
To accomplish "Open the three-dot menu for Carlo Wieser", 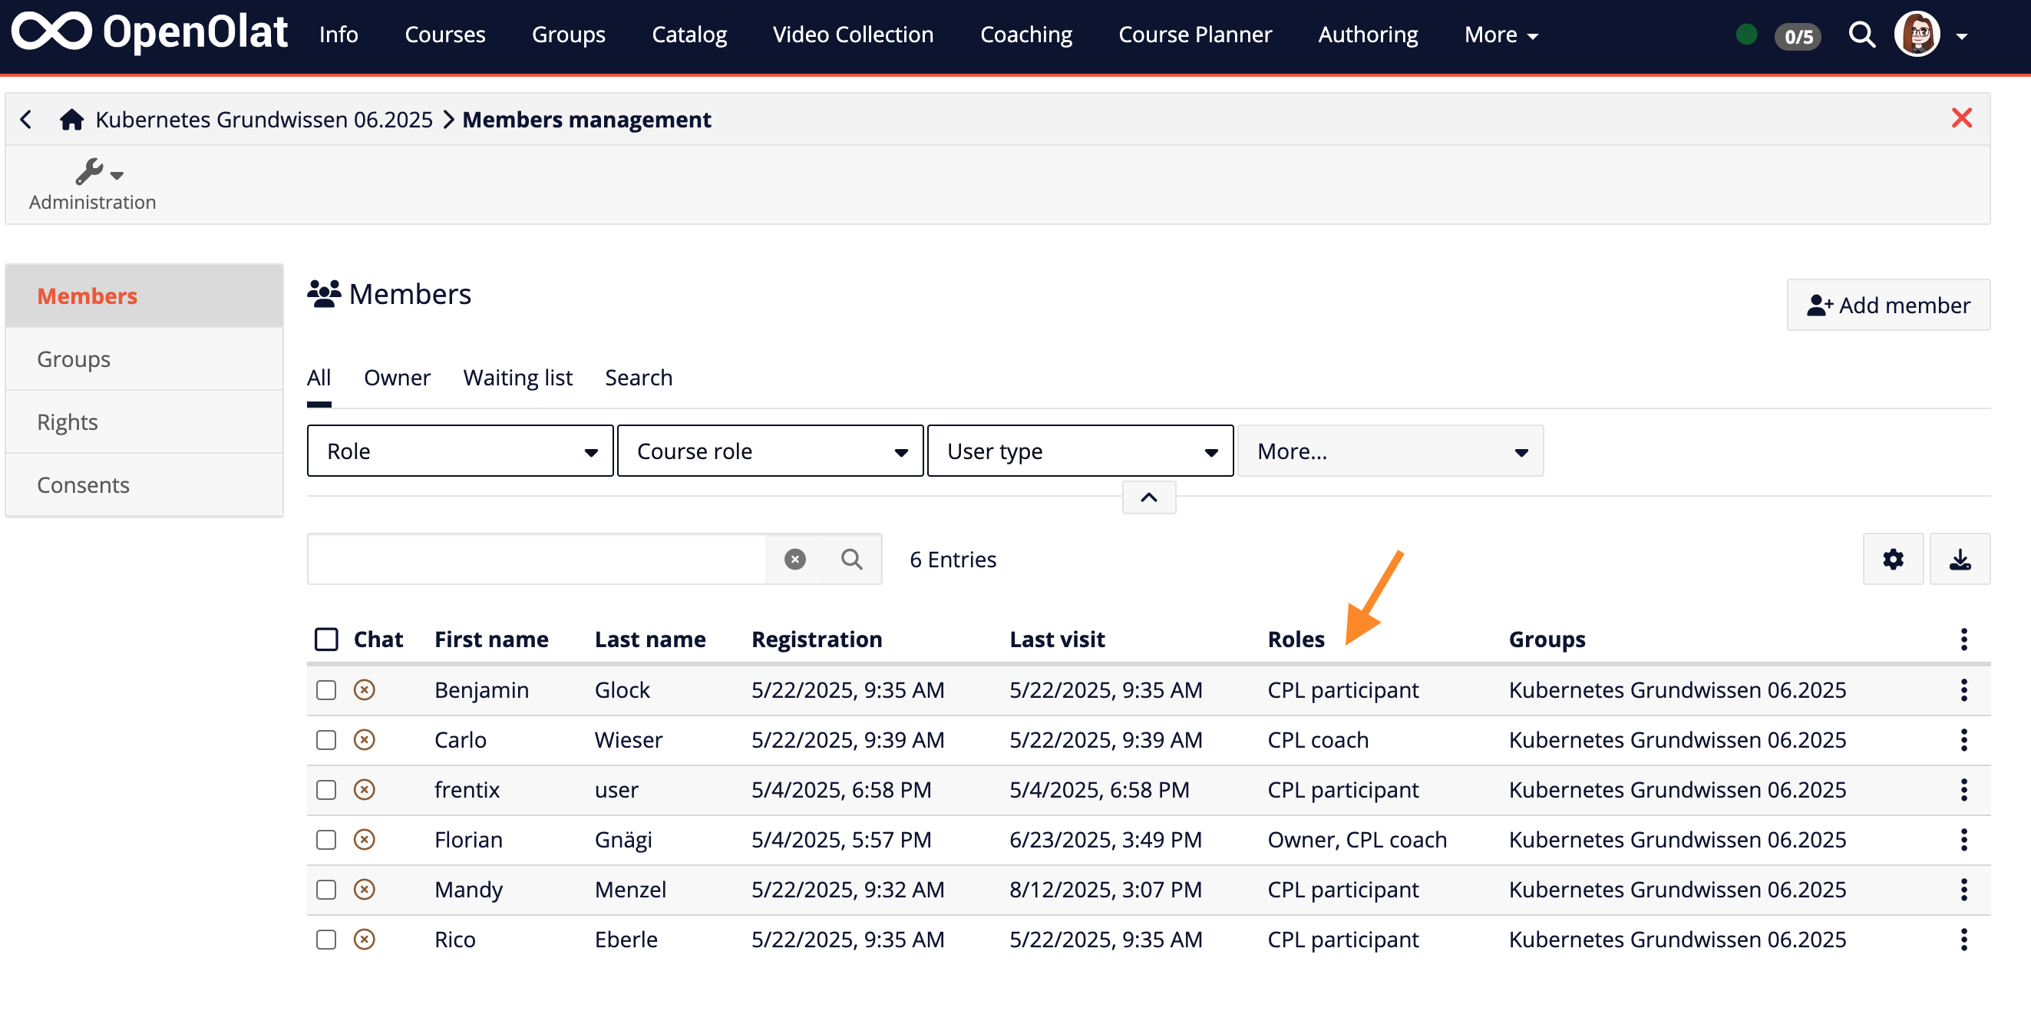I will [1963, 739].
